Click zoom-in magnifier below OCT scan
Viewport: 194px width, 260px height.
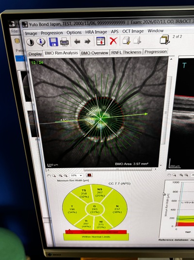pyautogui.click(x=181, y=175)
